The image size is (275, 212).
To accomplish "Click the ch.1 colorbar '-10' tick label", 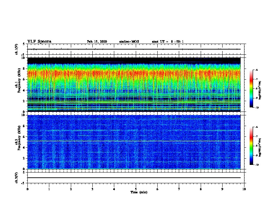I will click(x=257, y=108).
